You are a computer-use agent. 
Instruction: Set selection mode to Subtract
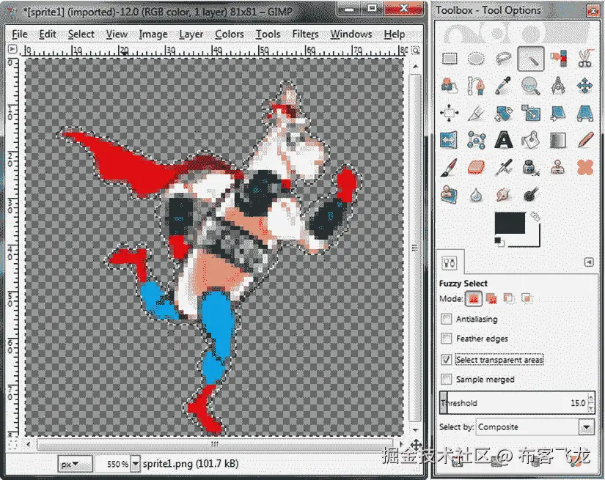(509, 299)
